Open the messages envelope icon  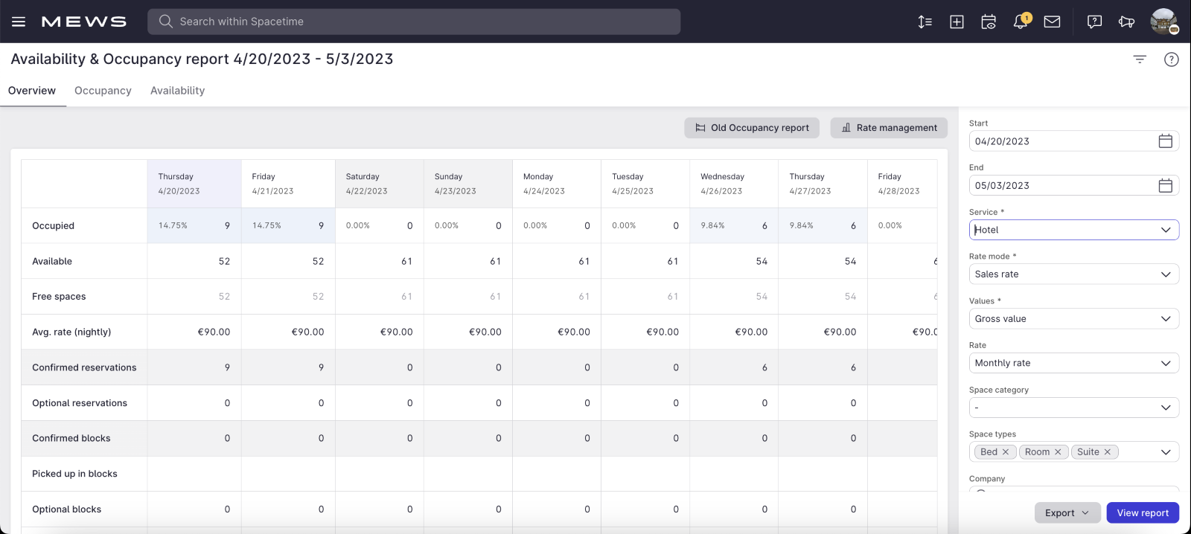coord(1052,22)
